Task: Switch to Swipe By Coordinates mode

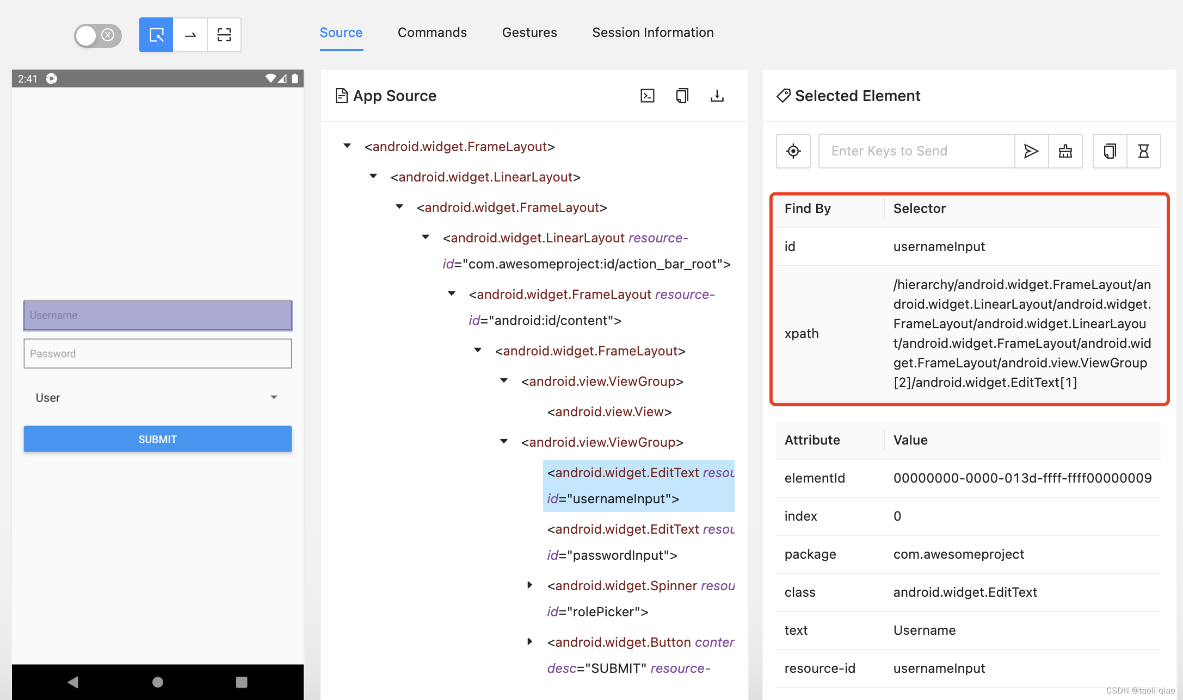Action: pos(190,35)
